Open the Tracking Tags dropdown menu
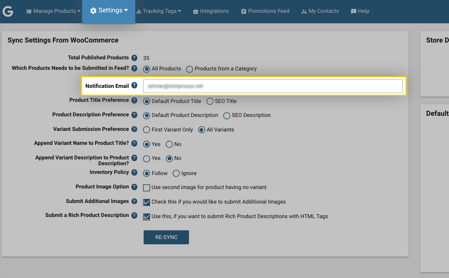The width and height of the screenshot is (449, 278). tap(159, 11)
